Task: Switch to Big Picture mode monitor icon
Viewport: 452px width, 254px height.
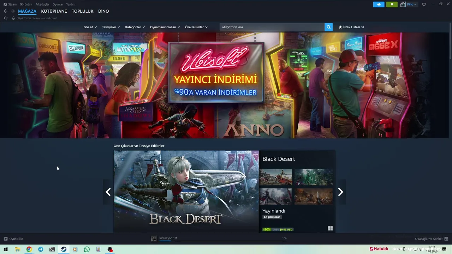Action: click(424, 5)
